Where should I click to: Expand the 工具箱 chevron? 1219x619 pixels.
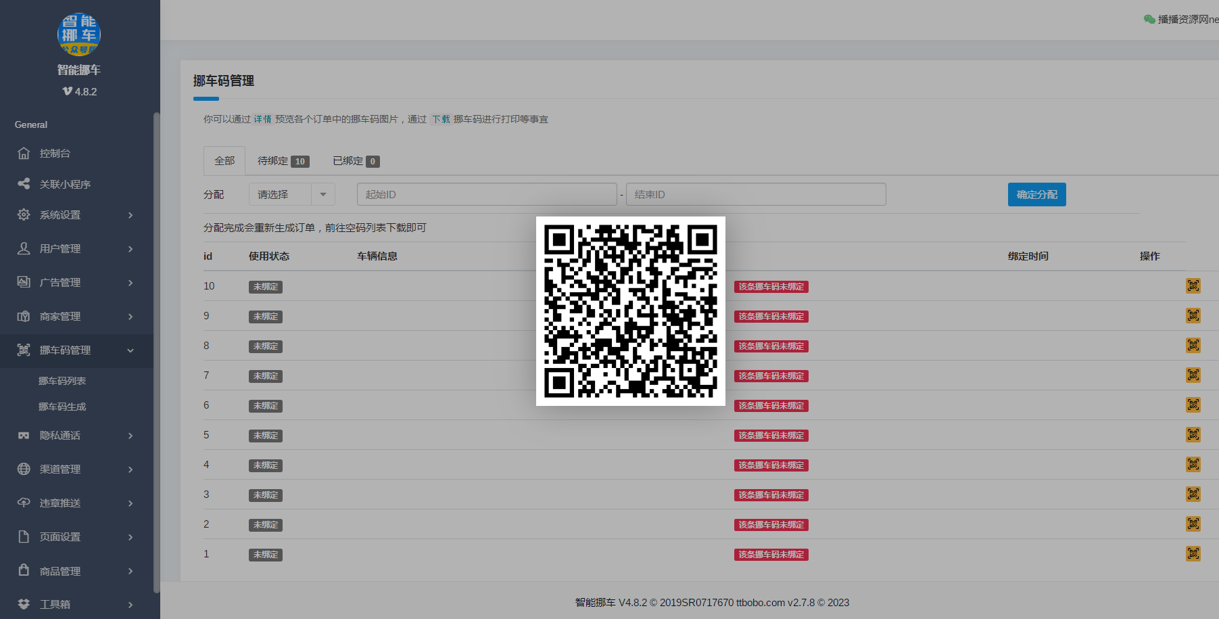(x=130, y=605)
